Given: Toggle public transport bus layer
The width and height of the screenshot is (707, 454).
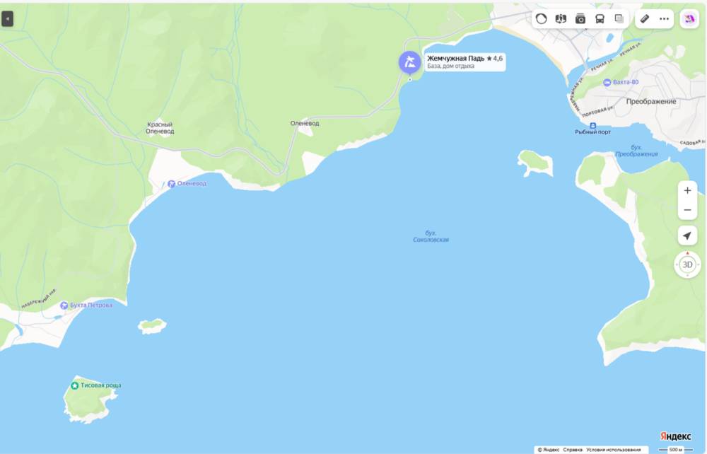Looking at the screenshot, I should [600, 19].
